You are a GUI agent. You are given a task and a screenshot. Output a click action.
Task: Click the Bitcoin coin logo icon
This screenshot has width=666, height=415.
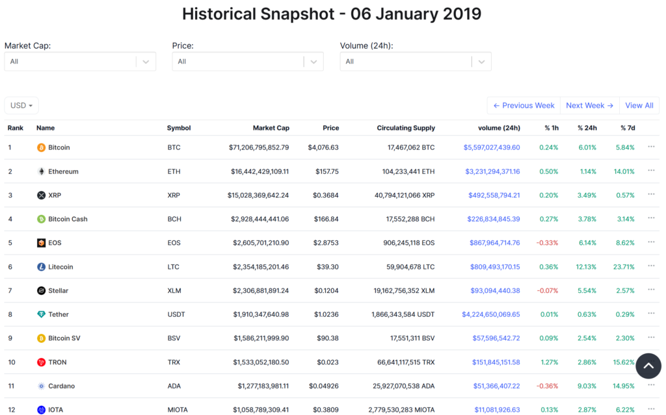click(x=41, y=147)
